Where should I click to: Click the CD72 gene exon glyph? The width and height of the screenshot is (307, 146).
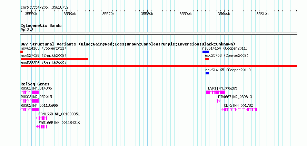(239, 109)
